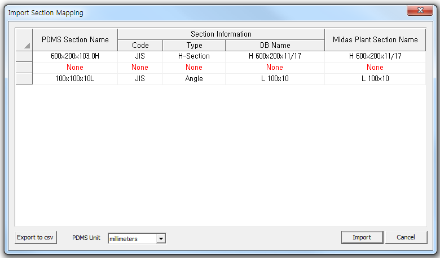Click the Midas Plant Section Name header
The image size is (440, 258).
375,39
